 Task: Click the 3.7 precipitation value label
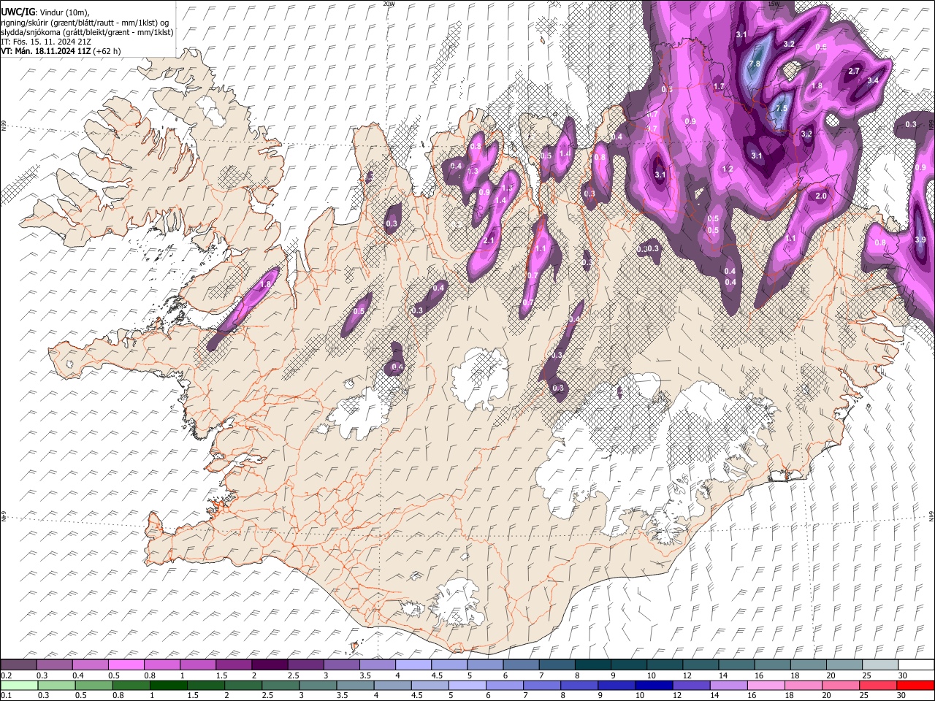(x=652, y=129)
